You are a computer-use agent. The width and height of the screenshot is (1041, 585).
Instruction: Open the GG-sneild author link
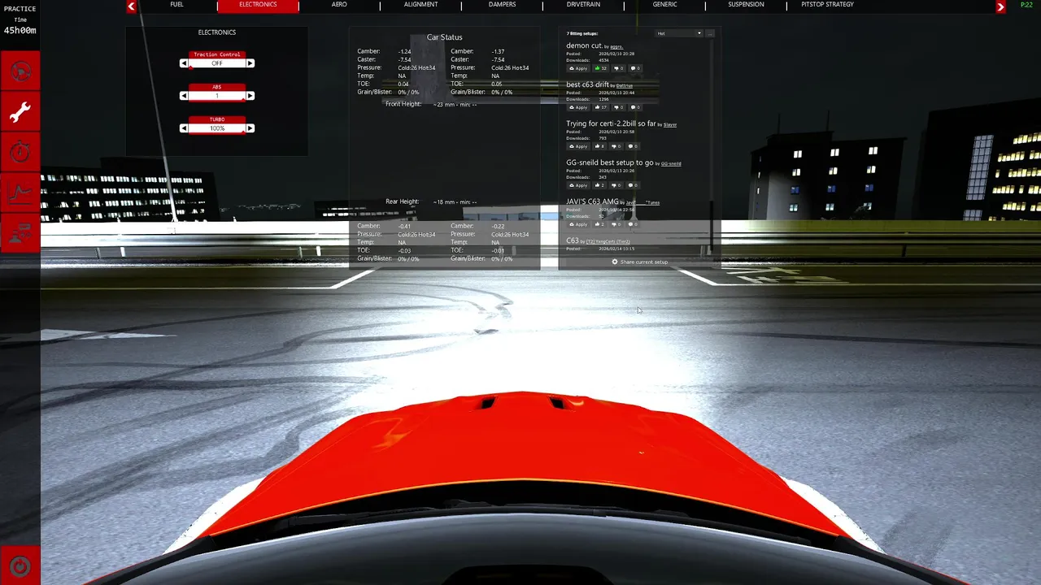pyautogui.click(x=671, y=164)
